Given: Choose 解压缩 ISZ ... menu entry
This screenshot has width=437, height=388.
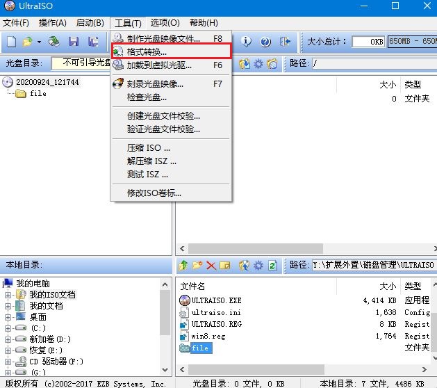Looking at the screenshot, I should [171, 161].
